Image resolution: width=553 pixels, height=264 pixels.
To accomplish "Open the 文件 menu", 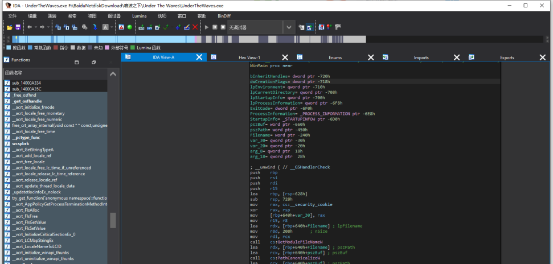I will [x=13, y=16].
